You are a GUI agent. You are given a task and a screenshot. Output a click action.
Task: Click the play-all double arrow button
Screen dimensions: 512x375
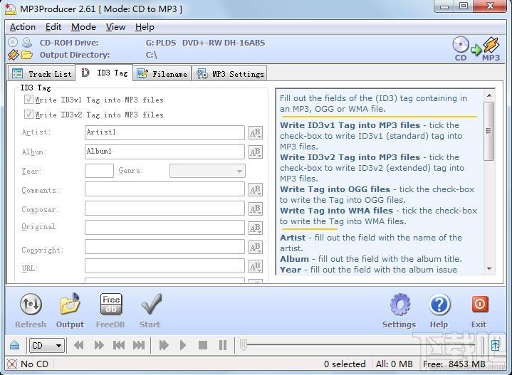pyautogui.click(x=164, y=345)
